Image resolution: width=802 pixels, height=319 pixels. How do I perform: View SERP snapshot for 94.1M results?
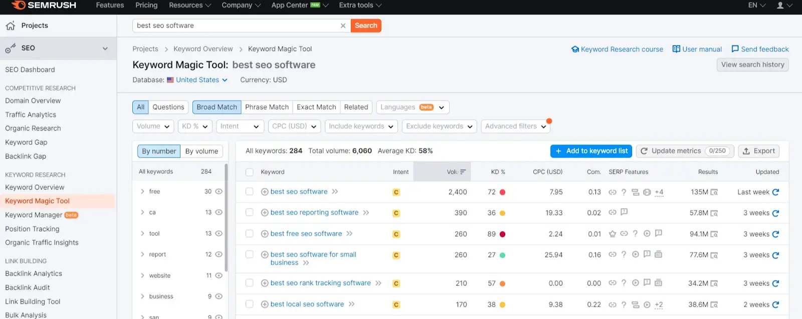(714, 234)
